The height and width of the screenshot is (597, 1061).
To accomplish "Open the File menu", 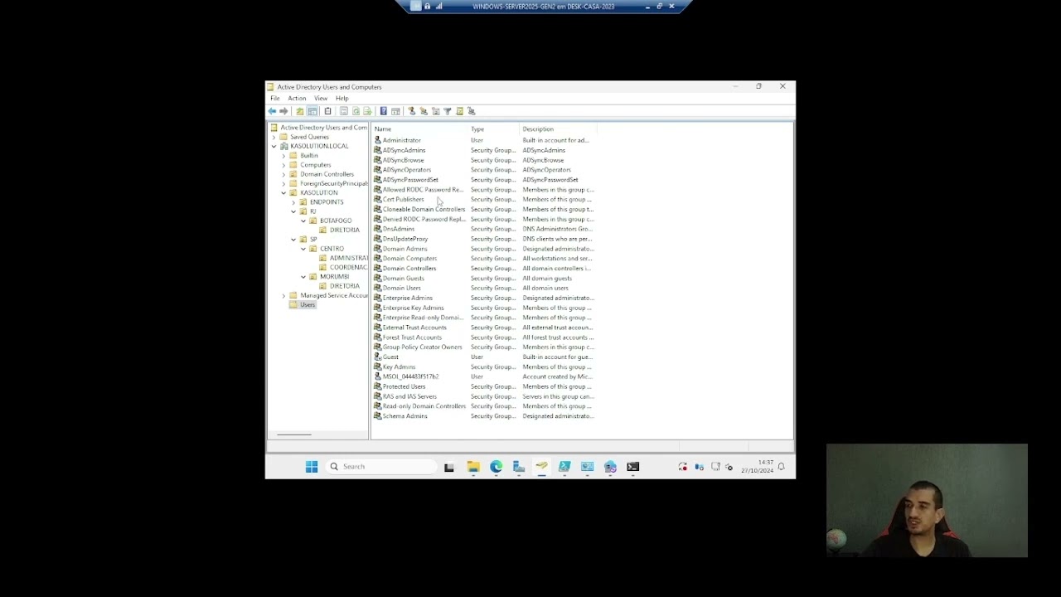I will pyautogui.click(x=275, y=99).
